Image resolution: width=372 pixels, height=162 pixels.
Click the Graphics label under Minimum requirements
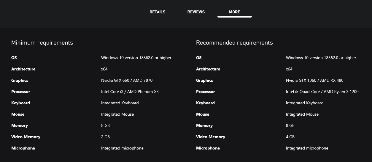point(20,80)
